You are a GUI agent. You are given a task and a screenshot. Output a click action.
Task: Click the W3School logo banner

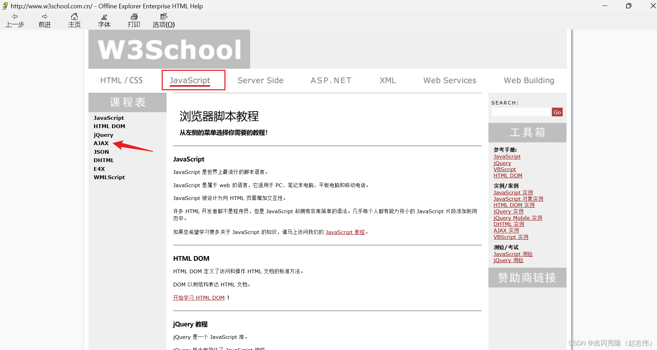(x=169, y=49)
